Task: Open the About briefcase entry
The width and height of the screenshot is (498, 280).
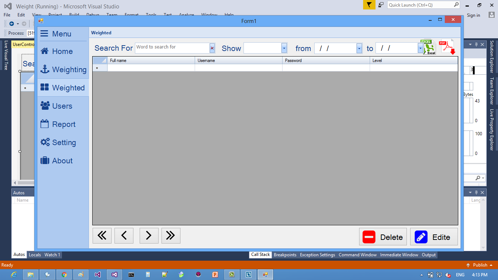Action: (x=63, y=161)
